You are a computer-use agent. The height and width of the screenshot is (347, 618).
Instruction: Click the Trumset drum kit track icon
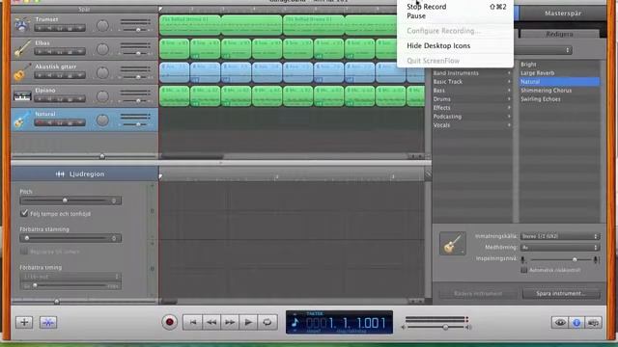tap(21, 25)
